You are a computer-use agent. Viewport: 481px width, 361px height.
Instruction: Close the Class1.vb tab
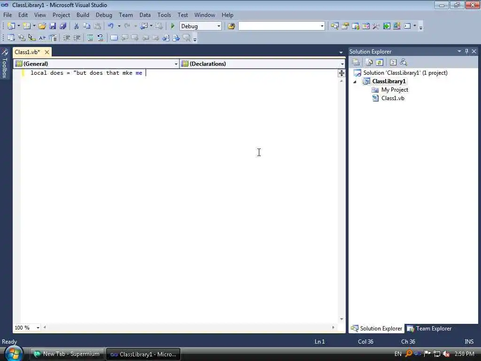47,52
